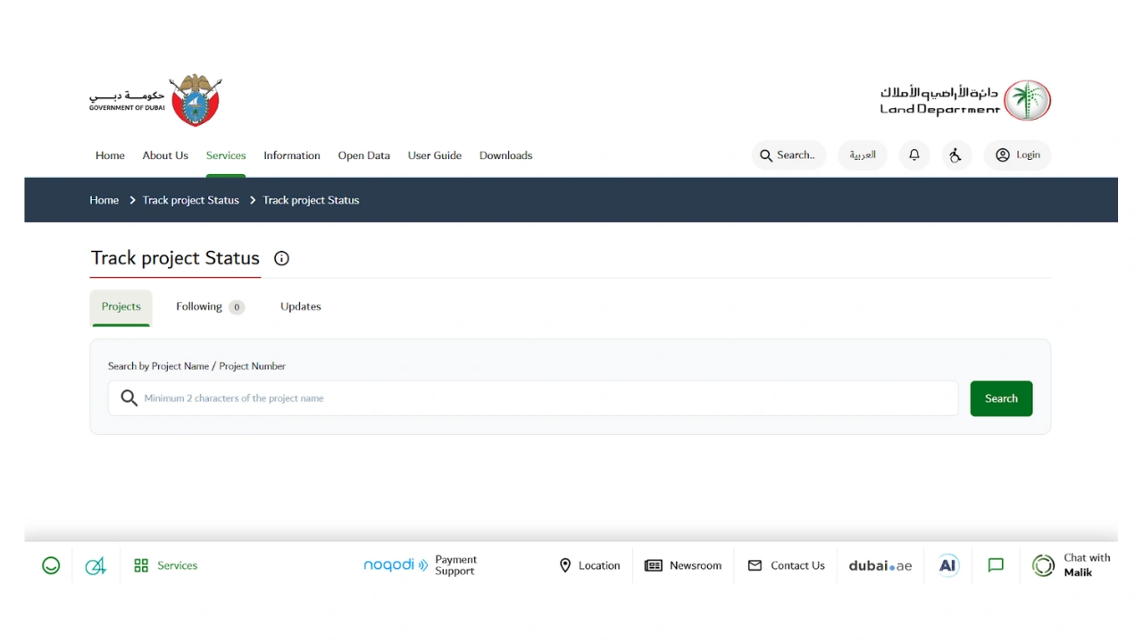
Task: Switch the site language to العربية
Action: 863,154
